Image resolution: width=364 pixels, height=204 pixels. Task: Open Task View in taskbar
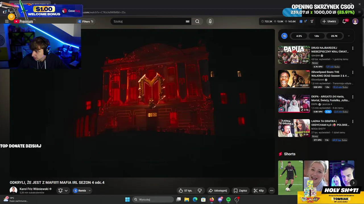tap(178, 199)
